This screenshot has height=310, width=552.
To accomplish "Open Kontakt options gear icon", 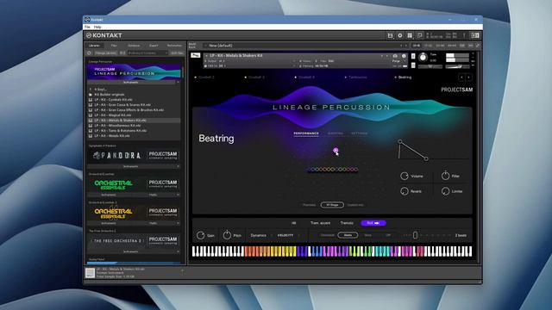I will tap(400, 35).
